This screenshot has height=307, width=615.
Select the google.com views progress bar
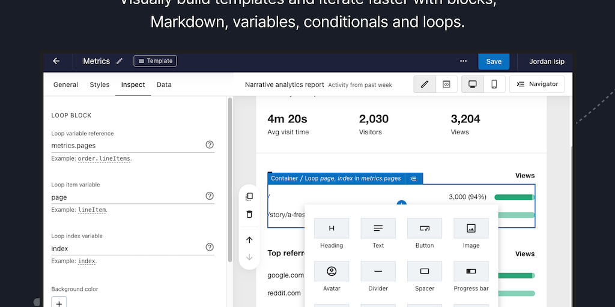pyautogui.click(x=517, y=275)
